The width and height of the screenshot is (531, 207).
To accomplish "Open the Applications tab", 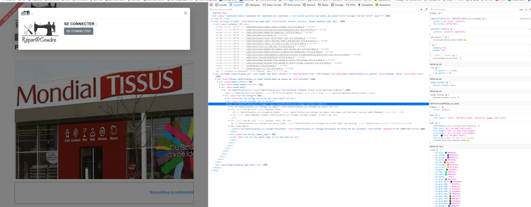I will (383, 5).
